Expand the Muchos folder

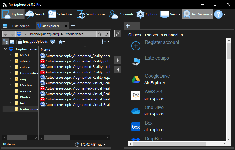click(11, 85)
